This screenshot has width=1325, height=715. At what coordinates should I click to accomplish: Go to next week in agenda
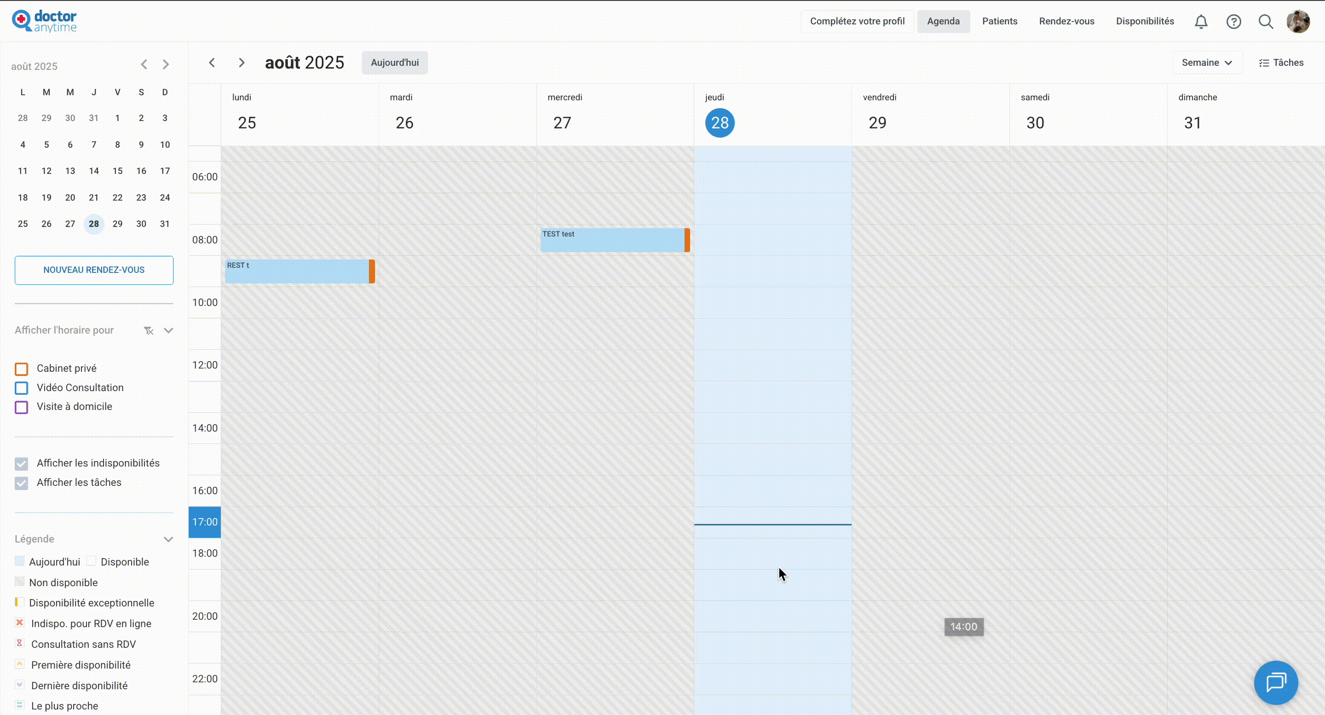(x=241, y=63)
